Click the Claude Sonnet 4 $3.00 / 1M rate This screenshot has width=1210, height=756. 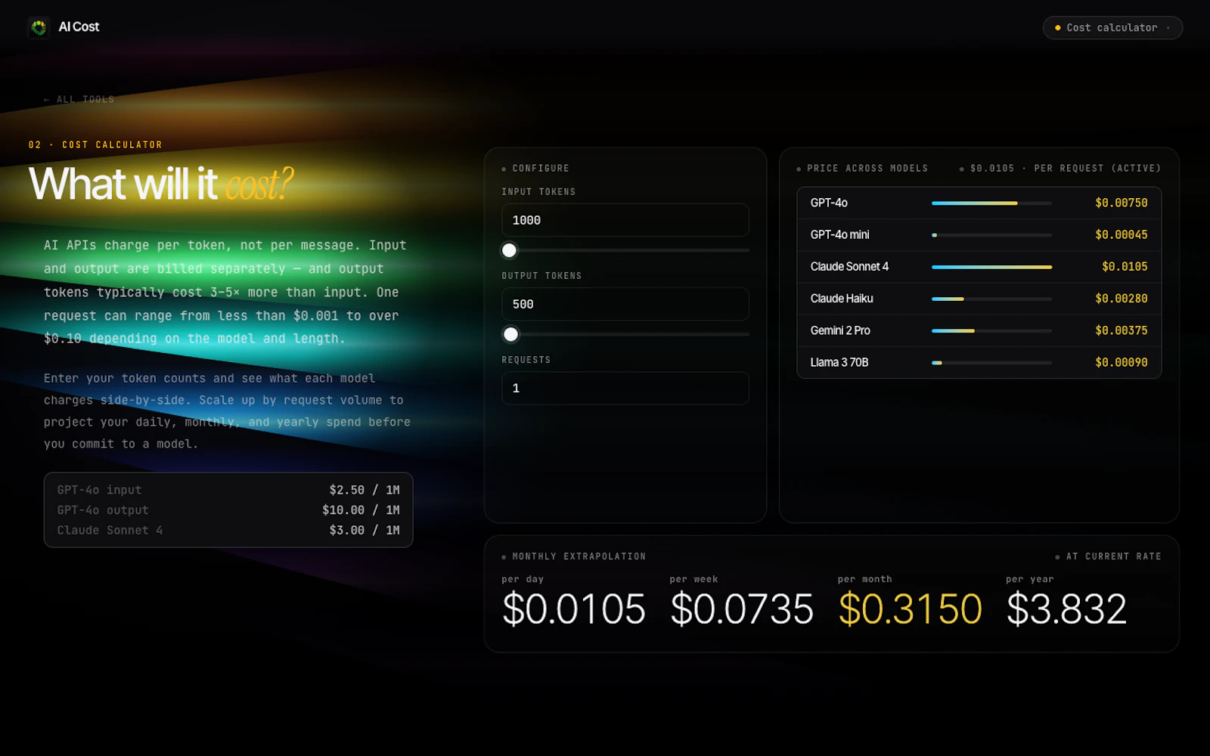click(x=365, y=531)
